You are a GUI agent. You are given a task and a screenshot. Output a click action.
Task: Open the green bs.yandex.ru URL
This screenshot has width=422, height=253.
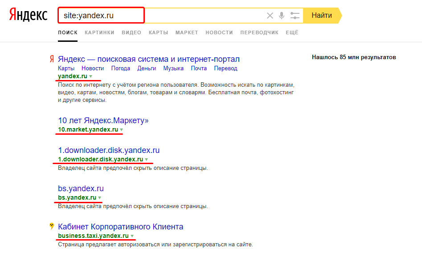point(77,197)
